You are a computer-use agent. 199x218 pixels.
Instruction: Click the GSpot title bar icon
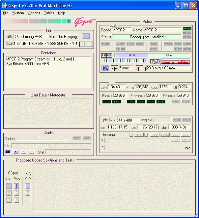pyautogui.click(x=5, y=6)
